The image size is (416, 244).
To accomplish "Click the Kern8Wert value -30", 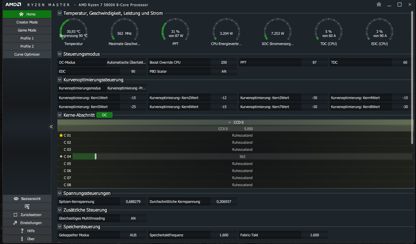I will click(405, 107).
